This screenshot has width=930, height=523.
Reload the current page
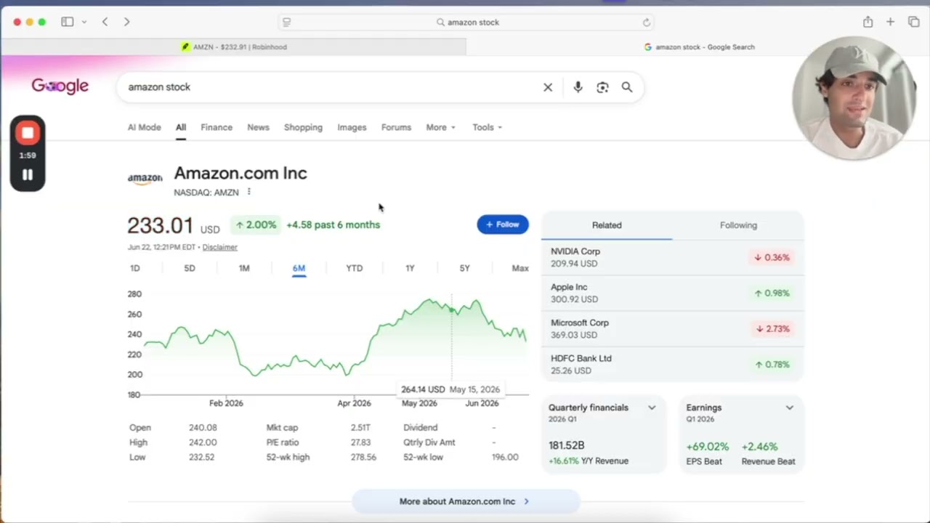pyautogui.click(x=647, y=23)
